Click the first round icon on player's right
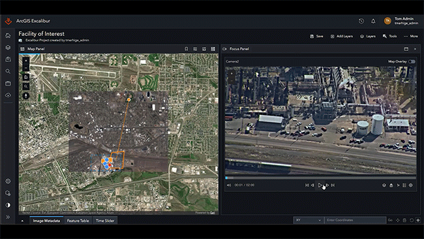The width and height of the screenshot is (424, 239). (384, 185)
